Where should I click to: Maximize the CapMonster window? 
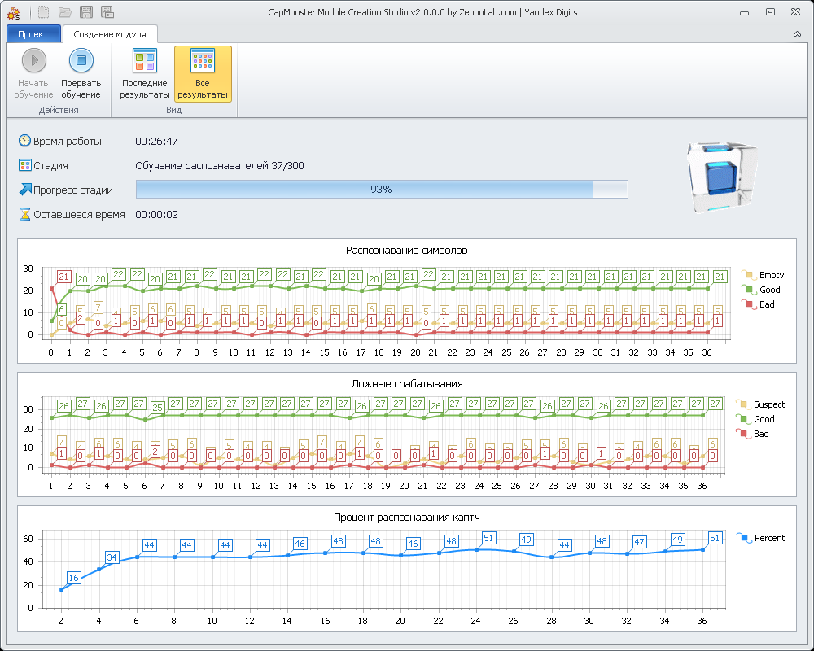pos(770,12)
